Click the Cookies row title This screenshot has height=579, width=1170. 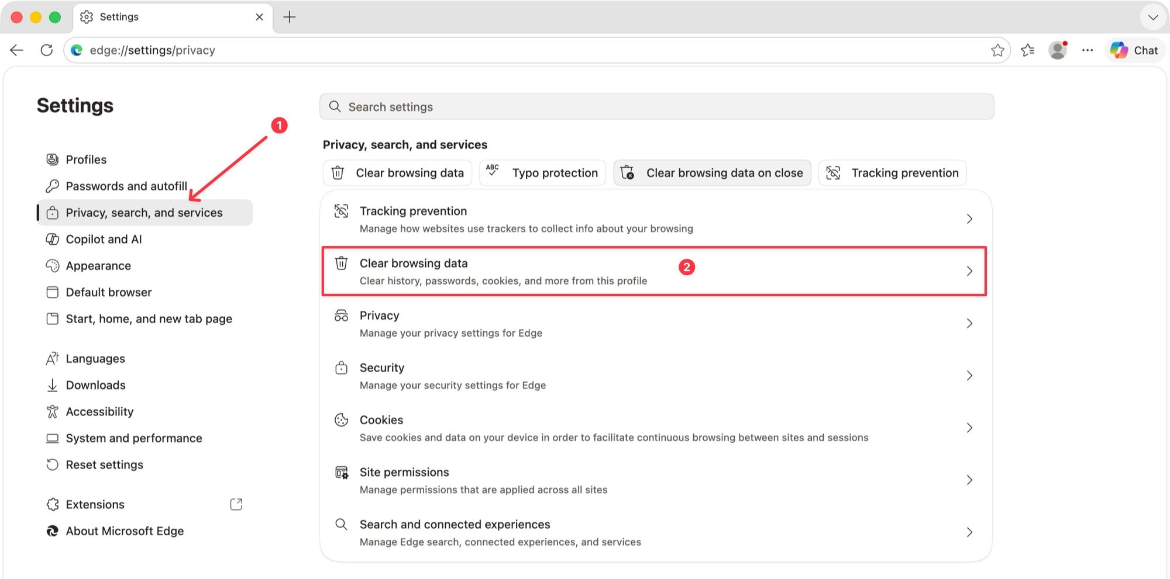381,419
